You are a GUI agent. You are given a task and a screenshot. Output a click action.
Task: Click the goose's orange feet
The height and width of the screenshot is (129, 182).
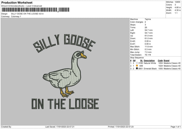pos(67,92)
